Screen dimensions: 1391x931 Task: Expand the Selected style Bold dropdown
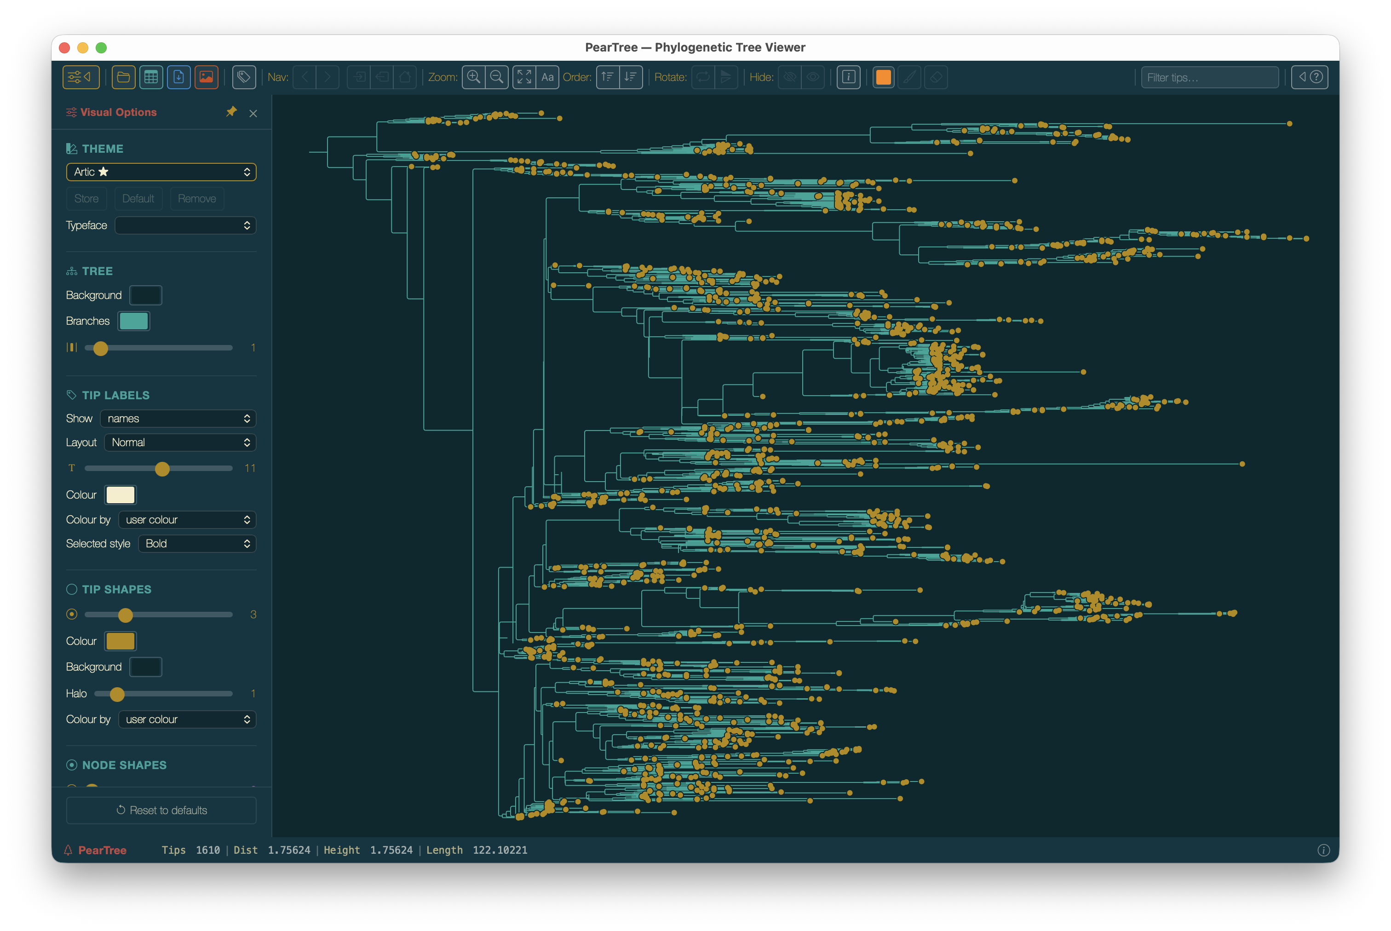tap(196, 544)
